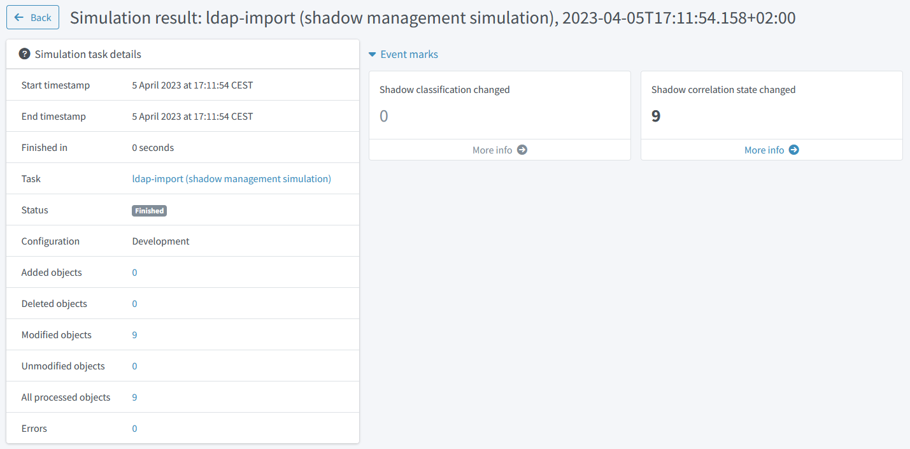The height and width of the screenshot is (449, 910).
Task: Collapse the Event marks section
Action: [x=373, y=55]
